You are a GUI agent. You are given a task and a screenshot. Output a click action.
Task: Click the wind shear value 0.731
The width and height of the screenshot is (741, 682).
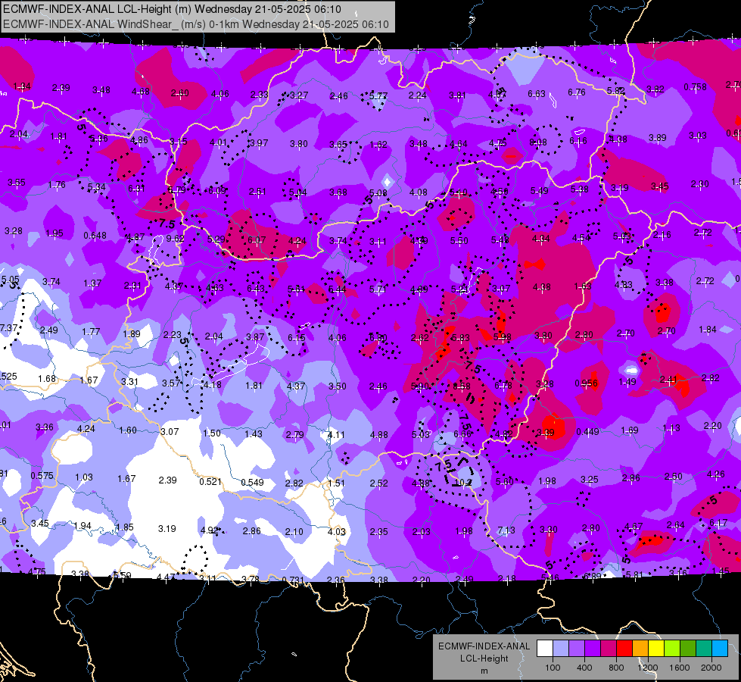click(293, 580)
